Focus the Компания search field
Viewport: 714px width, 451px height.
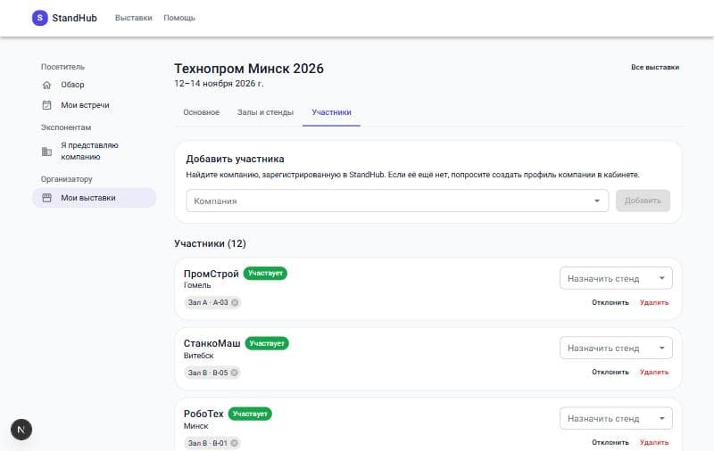(397, 201)
